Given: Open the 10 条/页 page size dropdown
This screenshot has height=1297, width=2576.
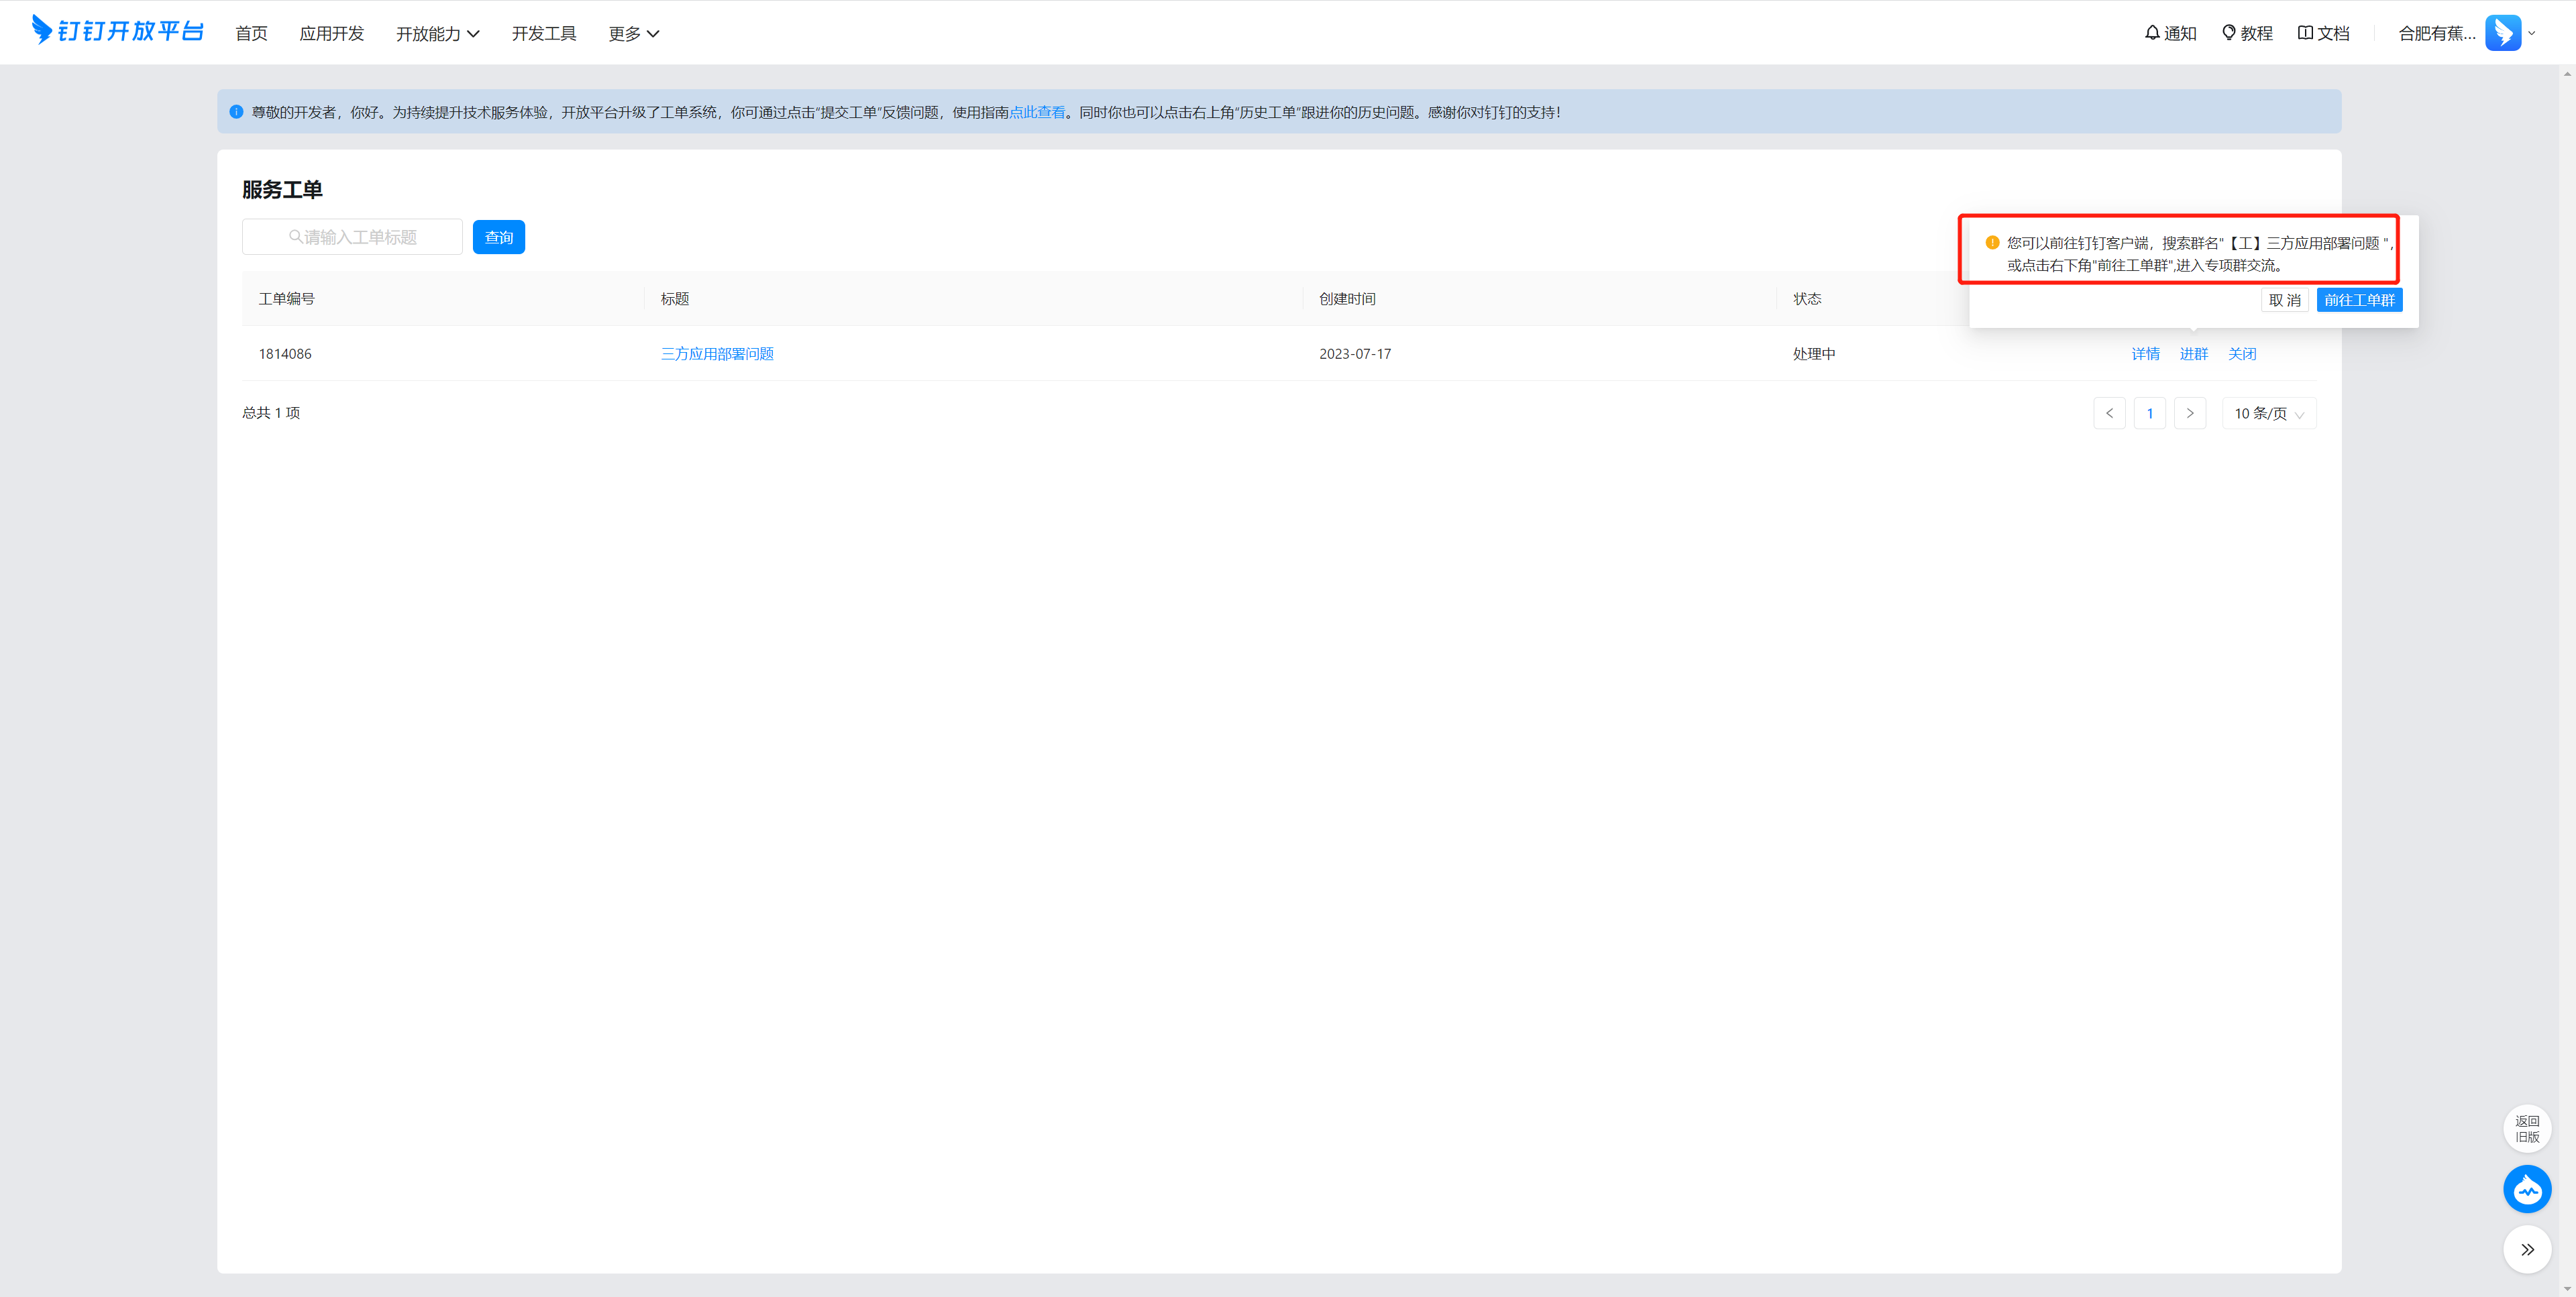Looking at the screenshot, I should pyautogui.click(x=2268, y=413).
